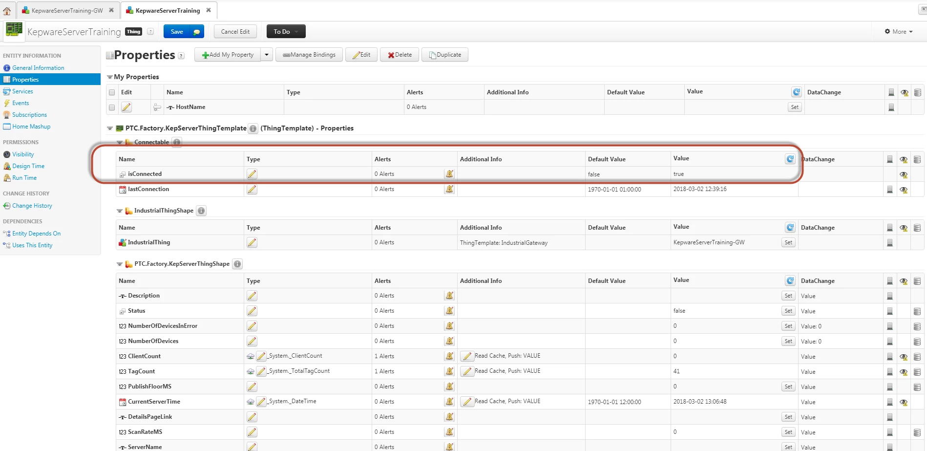Check the HostName row checkbox
927x451 pixels.
tap(112, 107)
